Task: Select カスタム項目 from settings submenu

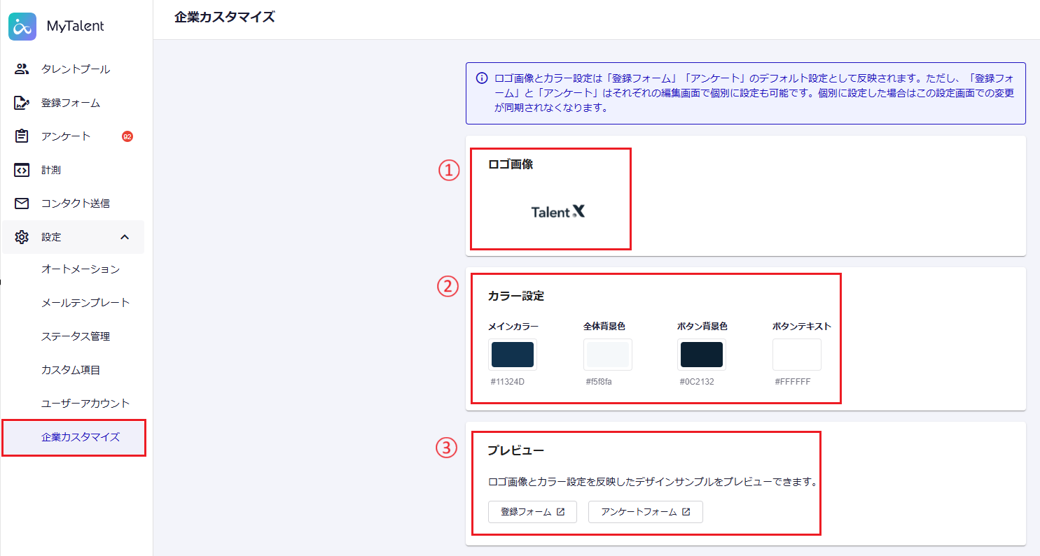Action: coord(71,370)
